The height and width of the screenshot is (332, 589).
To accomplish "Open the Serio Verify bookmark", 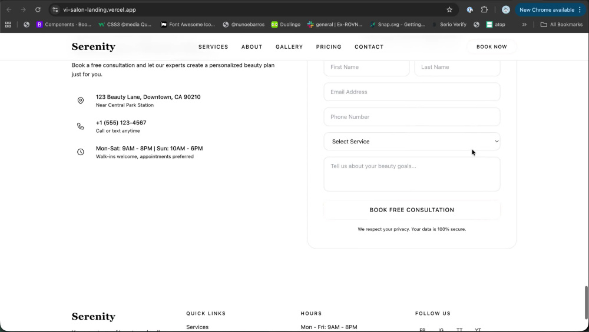I will click(449, 24).
